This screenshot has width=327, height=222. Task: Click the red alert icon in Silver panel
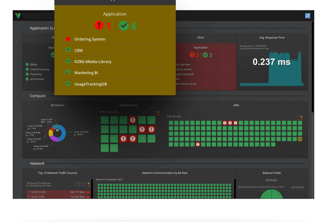192,55
